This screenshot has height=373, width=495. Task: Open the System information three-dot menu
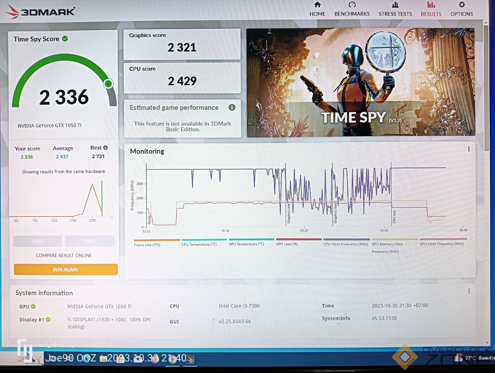tap(469, 291)
